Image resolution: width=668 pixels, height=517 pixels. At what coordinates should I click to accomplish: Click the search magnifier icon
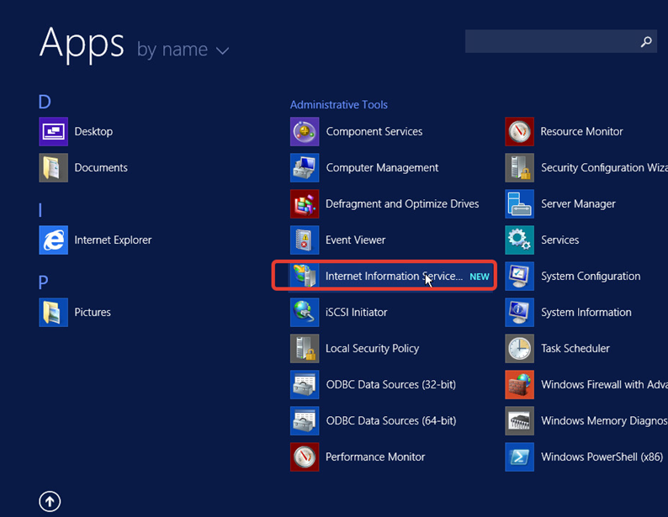(646, 41)
